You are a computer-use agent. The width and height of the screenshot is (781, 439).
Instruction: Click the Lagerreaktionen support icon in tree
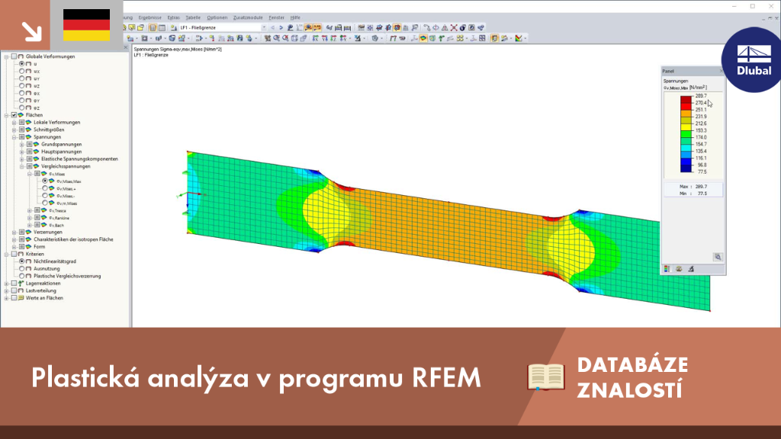click(x=21, y=284)
